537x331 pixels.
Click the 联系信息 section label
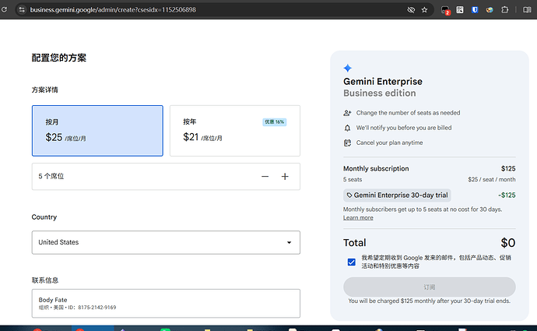click(45, 280)
